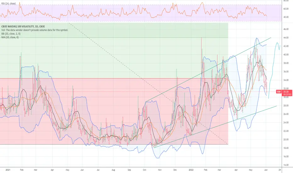Select the RSI (14, close) indicator label
This screenshot has width=293, height=173.
click(8, 3)
